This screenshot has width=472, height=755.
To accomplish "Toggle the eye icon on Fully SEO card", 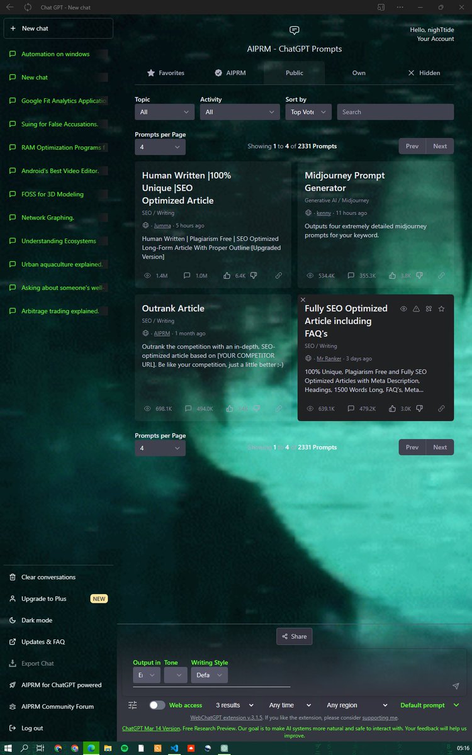I will (x=403, y=309).
